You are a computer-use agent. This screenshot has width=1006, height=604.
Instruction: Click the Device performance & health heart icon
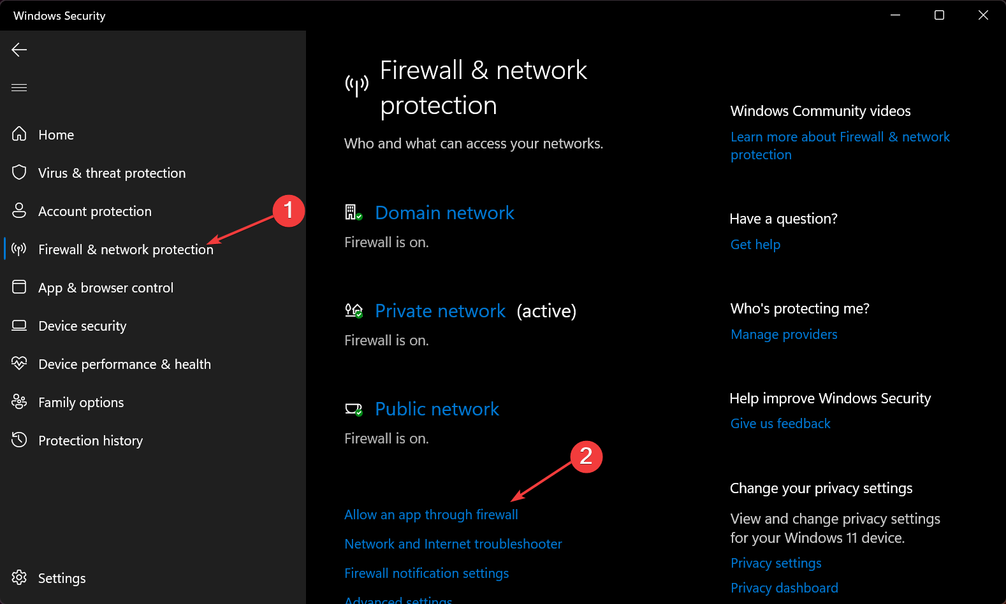19,363
